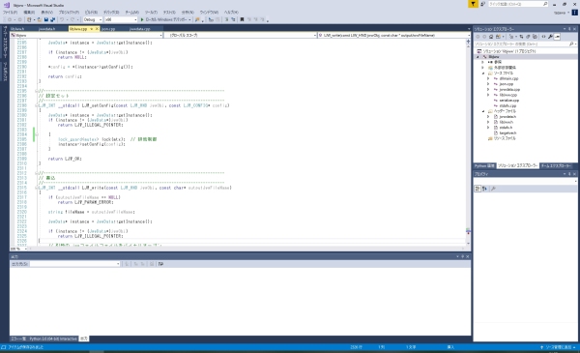
Task: Open the x86 platform dropdown
Action: [x=121, y=19]
